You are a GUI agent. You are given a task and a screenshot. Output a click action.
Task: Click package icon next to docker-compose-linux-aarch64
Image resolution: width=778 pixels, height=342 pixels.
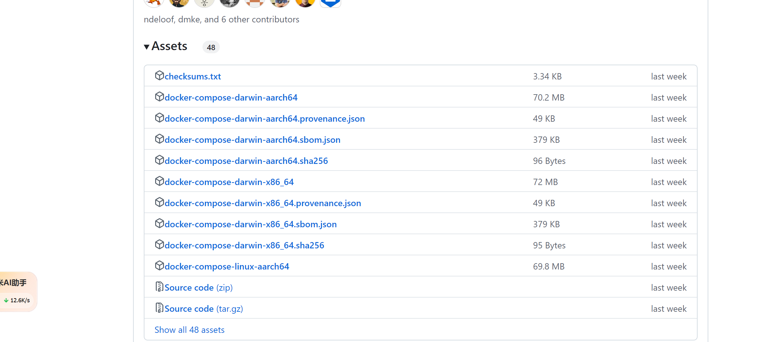click(159, 266)
